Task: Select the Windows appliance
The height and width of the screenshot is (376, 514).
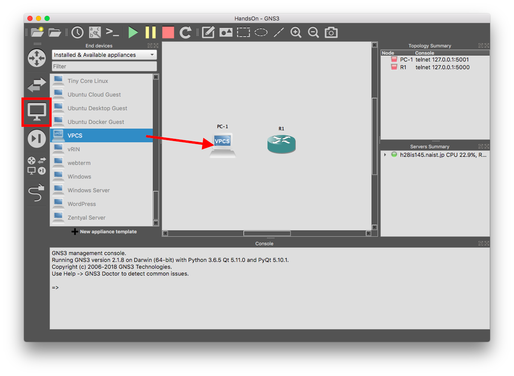Action: pyautogui.click(x=101, y=176)
